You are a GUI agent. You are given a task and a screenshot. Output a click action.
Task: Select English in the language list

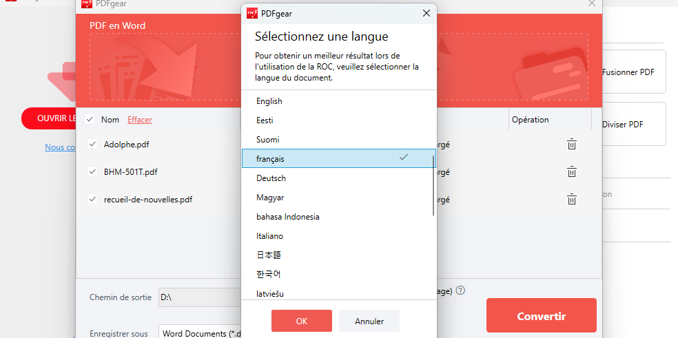[338, 101]
